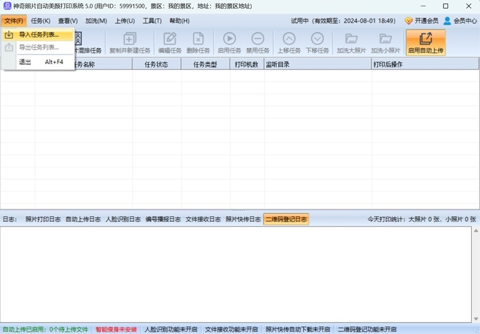Click Reprint large photo (加洗大照片) folder icon

pos(352,38)
